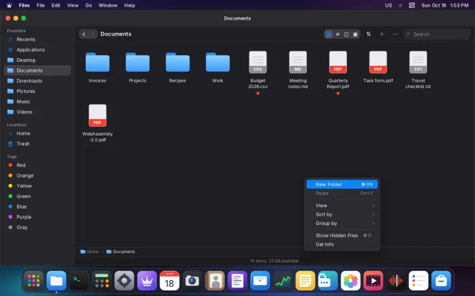Select the WebAssembly-2.0.pdf file
Image resolution: width=475 pixels, height=296 pixels.
(98, 123)
